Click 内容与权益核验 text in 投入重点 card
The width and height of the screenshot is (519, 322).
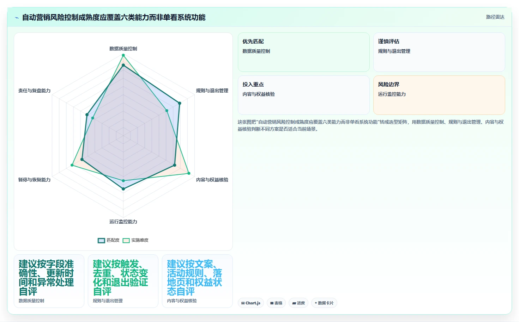pos(259,94)
